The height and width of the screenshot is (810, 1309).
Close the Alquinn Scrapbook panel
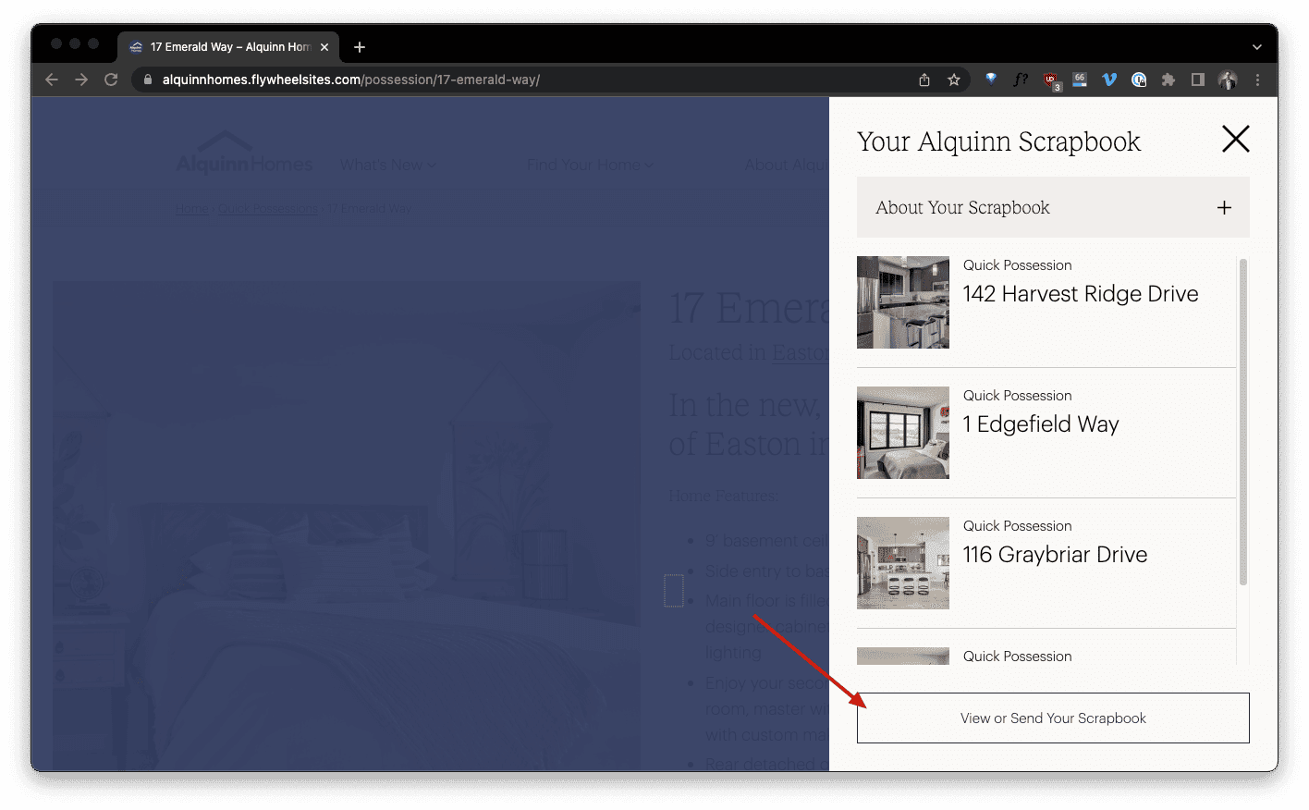tap(1235, 140)
